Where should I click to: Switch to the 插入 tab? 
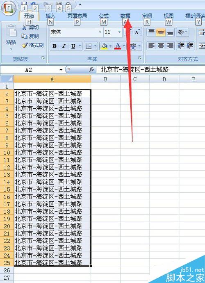click(x=50, y=16)
